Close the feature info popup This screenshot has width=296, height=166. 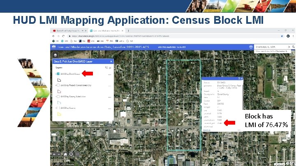tap(242, 78)
